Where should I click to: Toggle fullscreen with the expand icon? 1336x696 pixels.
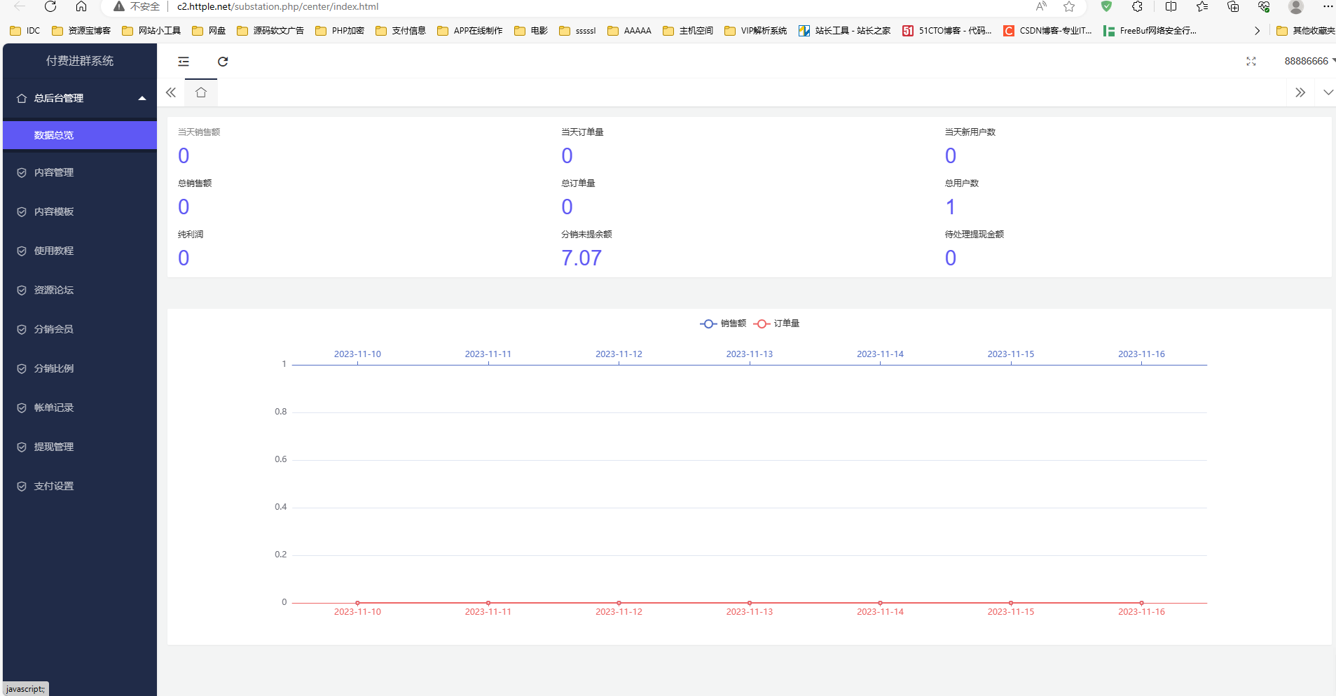point(1251,62)
